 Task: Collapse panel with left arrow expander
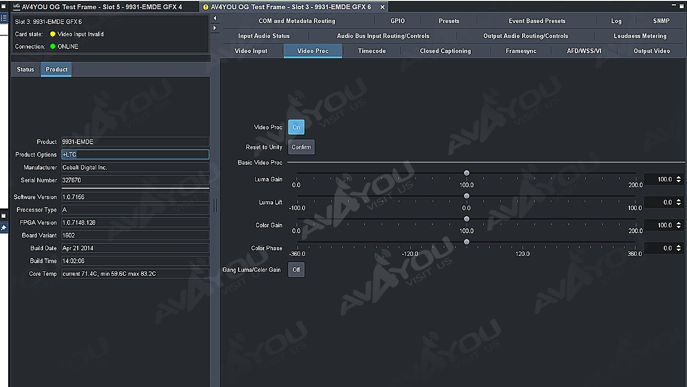(x=215, y=18)
